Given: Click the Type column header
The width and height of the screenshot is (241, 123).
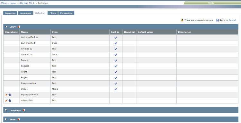Looking at the screenshot, I should point(80,32).
